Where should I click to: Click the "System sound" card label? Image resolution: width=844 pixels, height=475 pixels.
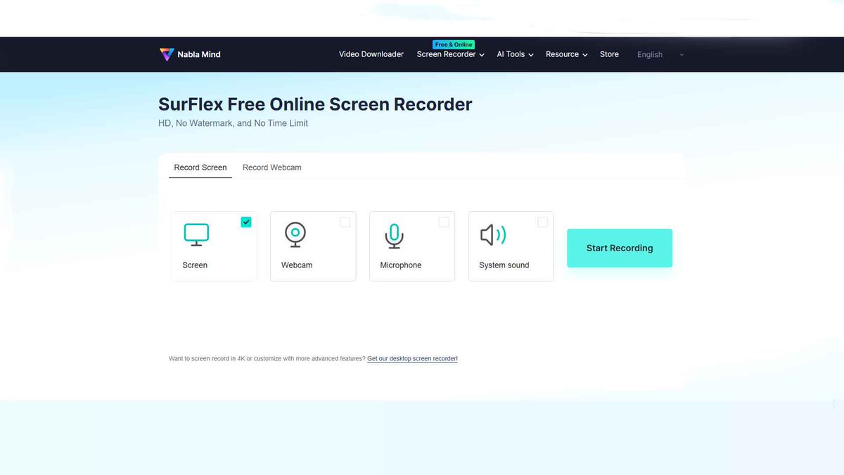504,265
